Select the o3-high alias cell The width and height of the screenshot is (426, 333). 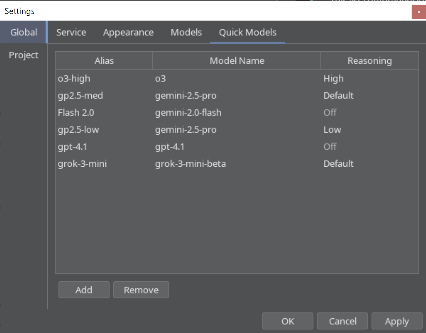click(x=104, y=79)
